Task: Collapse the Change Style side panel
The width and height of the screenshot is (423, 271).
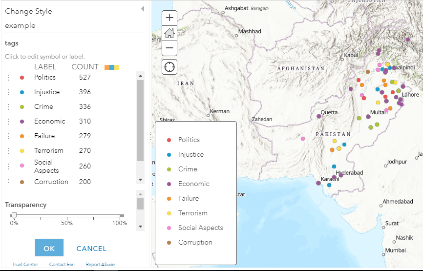Action: point(142,9)
